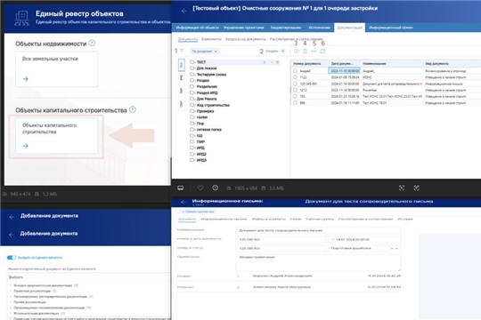Click the back arrow of the upper Добавление документа header
481x320 pixels.
click(12, 217)
